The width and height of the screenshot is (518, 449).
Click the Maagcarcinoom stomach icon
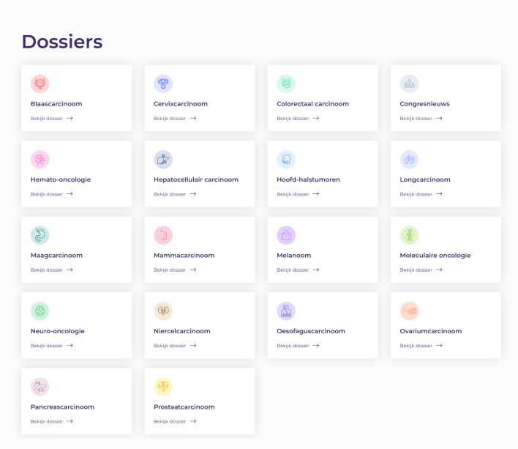tap(40, 235)
